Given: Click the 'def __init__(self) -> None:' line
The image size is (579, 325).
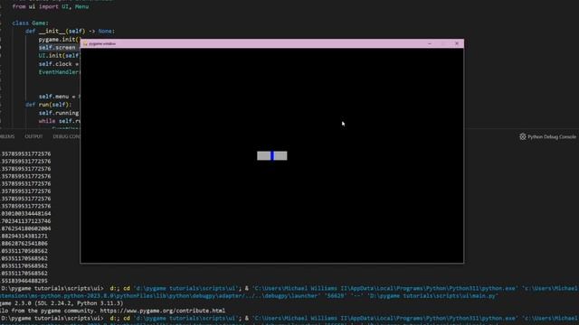Looking at the screenshot, I should pos(70,32).
